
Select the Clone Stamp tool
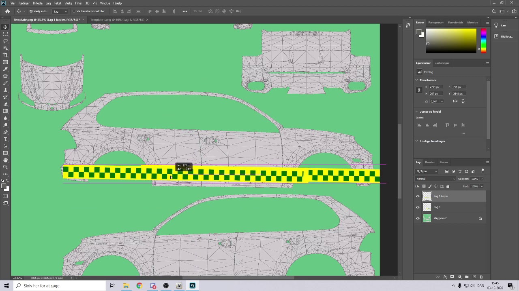5,90
